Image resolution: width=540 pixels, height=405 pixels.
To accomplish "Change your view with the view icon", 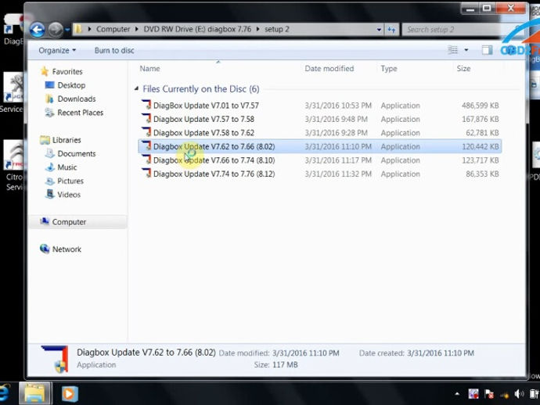I will [453, 50].
